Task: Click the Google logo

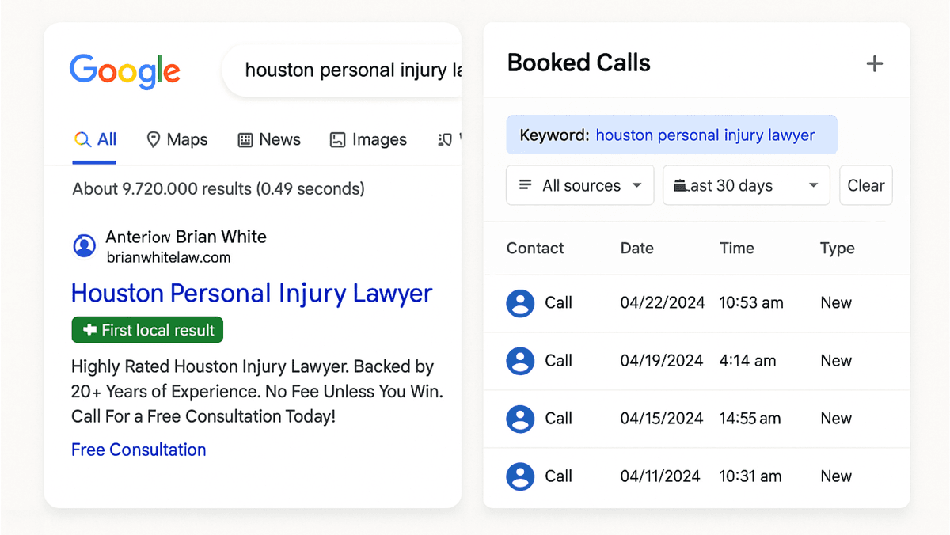Action: (x=124, y=71)
